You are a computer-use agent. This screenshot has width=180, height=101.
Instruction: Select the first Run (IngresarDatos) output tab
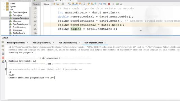tap(16, 43)
